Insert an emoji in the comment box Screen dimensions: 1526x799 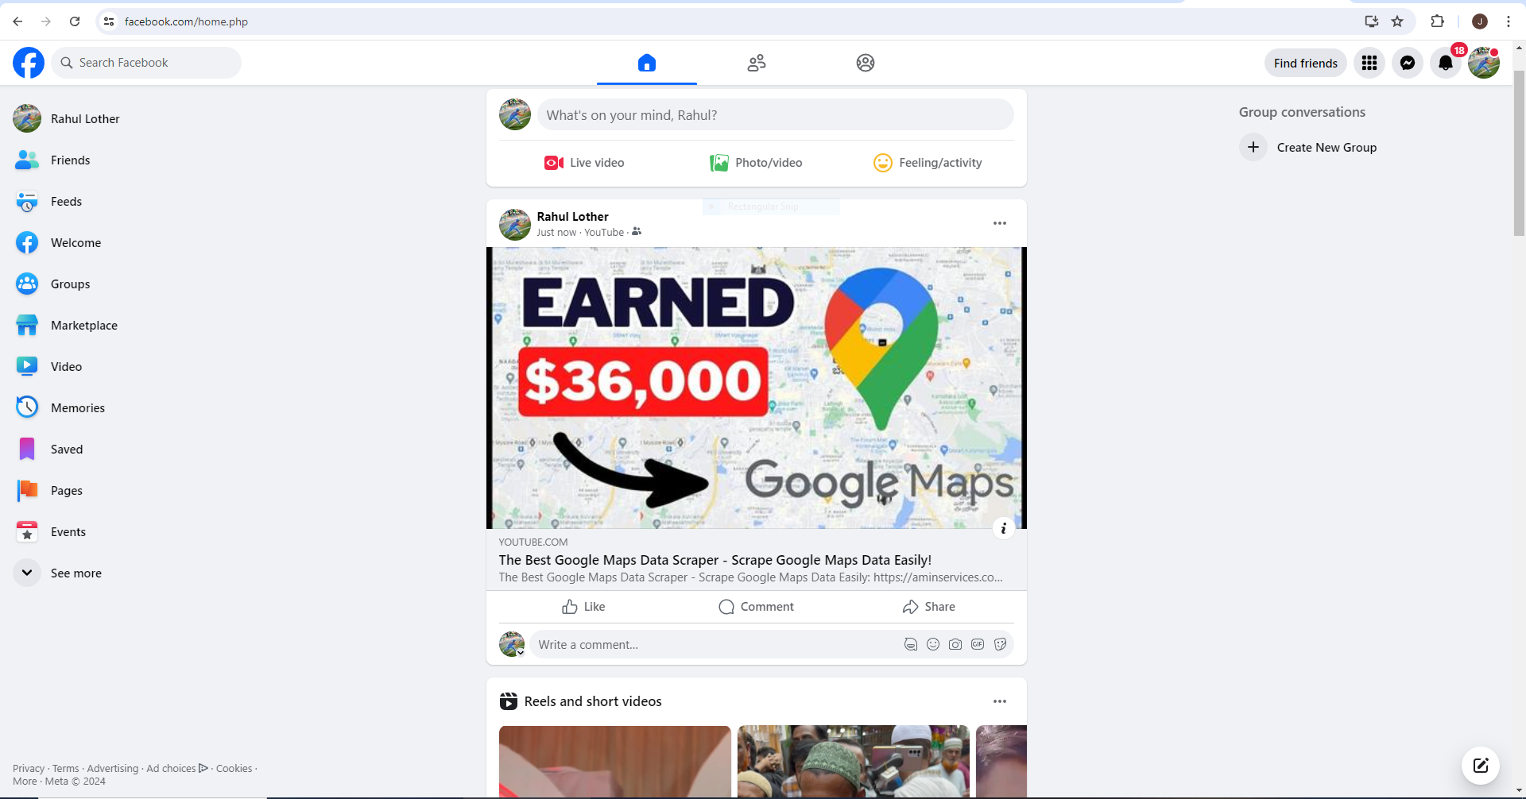[933, 645]
